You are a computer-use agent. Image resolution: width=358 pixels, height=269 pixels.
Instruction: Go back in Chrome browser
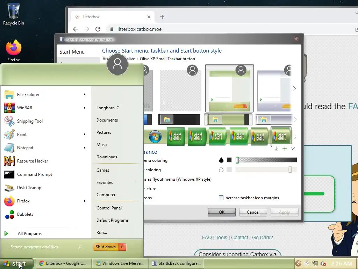point(76,29)
